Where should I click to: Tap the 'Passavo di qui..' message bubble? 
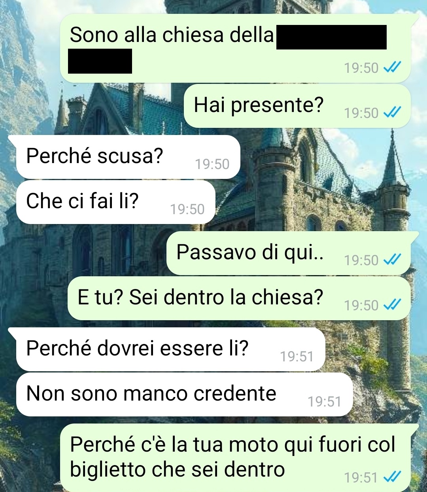coord(289,253)
